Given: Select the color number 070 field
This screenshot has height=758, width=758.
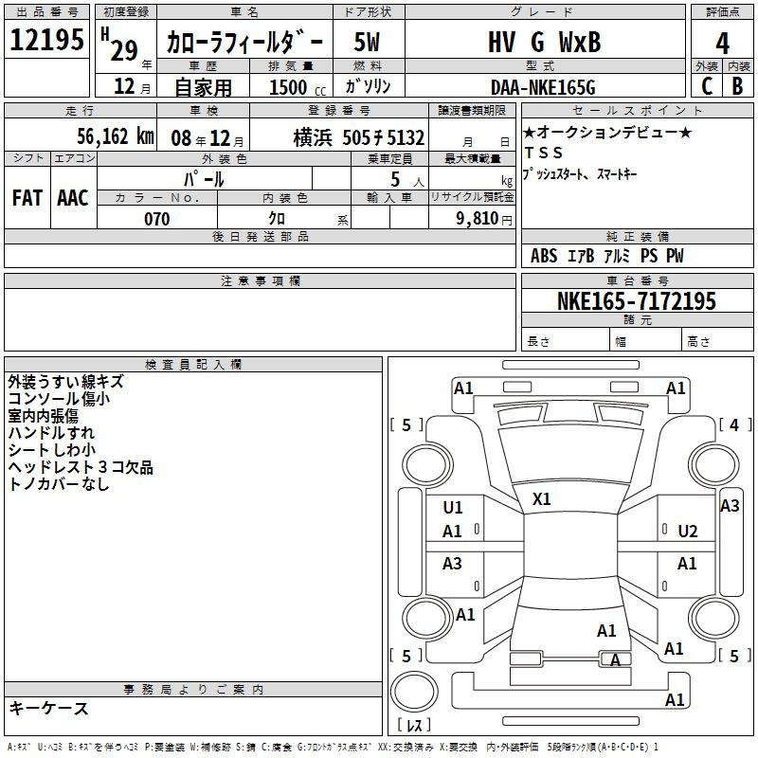Looking at the screenshot, I should point(156,219).
